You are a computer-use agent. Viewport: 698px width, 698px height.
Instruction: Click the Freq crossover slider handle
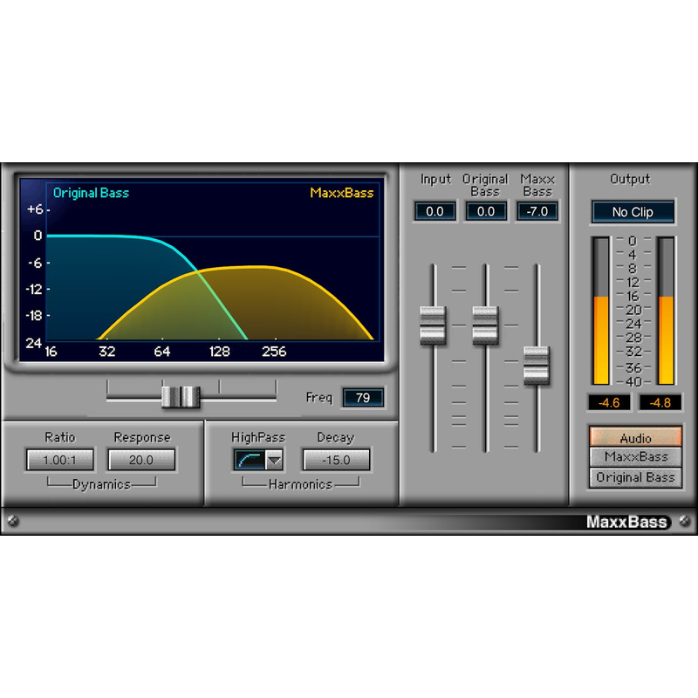[181, 397]
